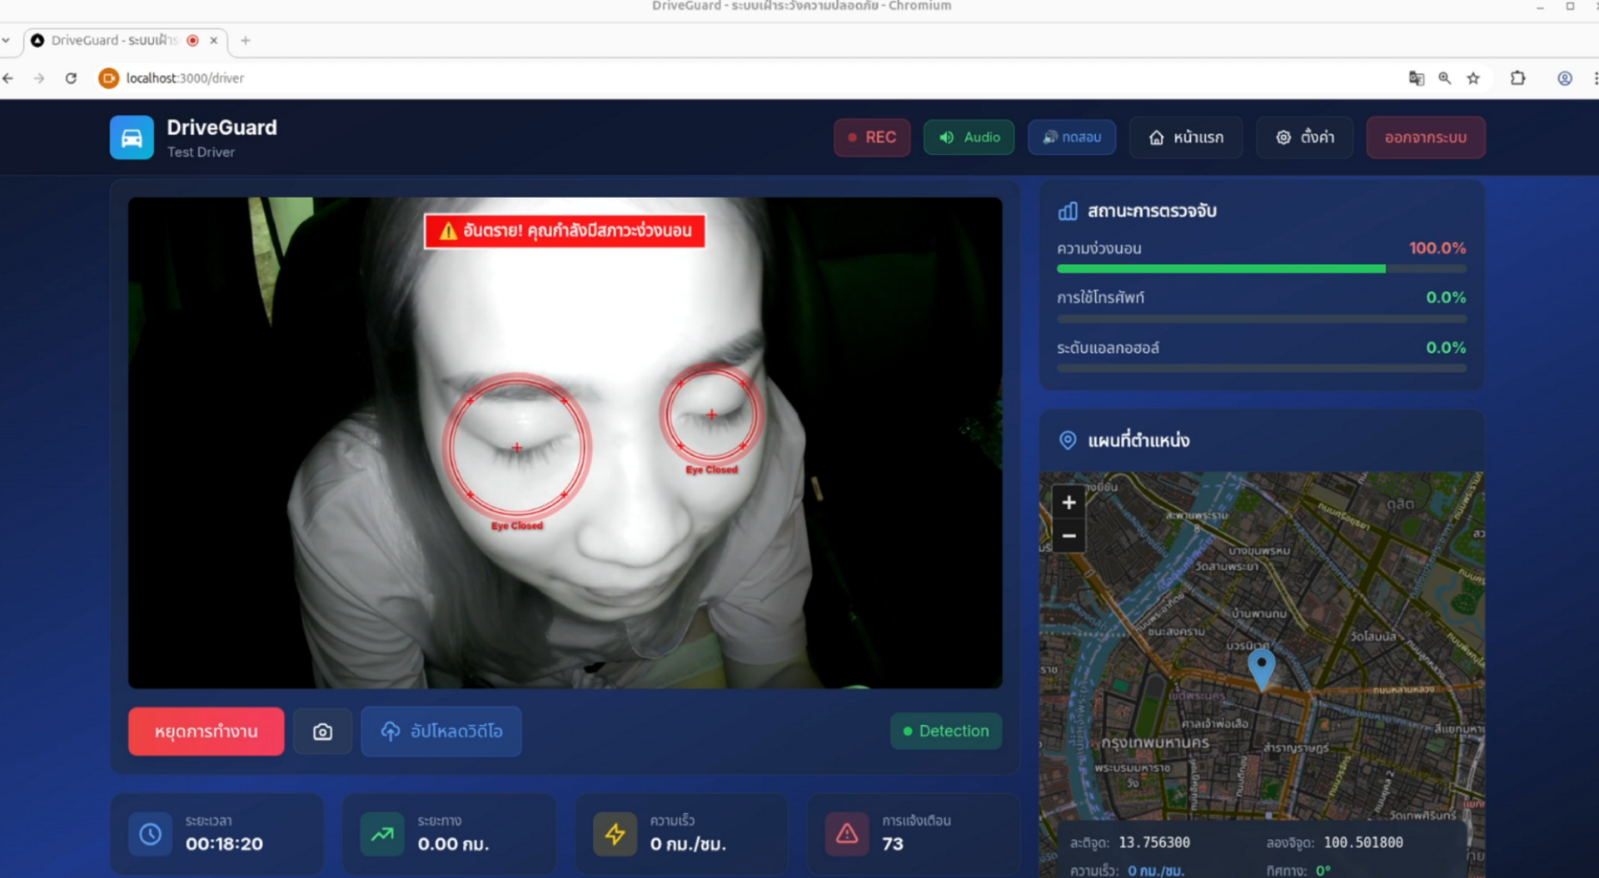
Task: Expand the tab search dropdown arrow
Action: (x=7, y=40)
